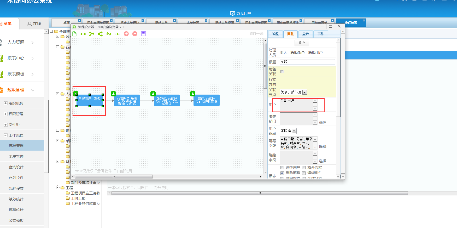Screen dimensions: 457x228
Task: Click person icon above 总经理审批 node
Action: (193, 94)
